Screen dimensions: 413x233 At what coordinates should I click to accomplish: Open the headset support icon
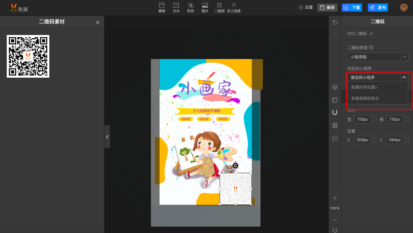[335, 230]
